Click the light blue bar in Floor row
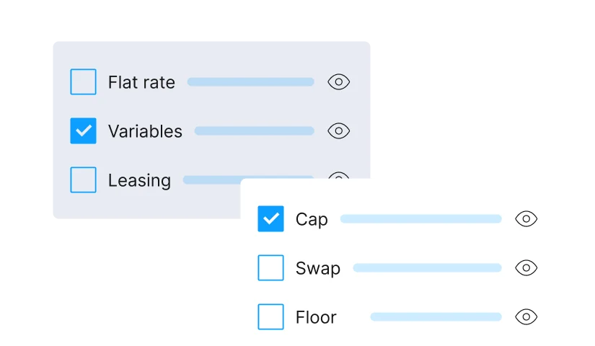 (x=436, y=316)
